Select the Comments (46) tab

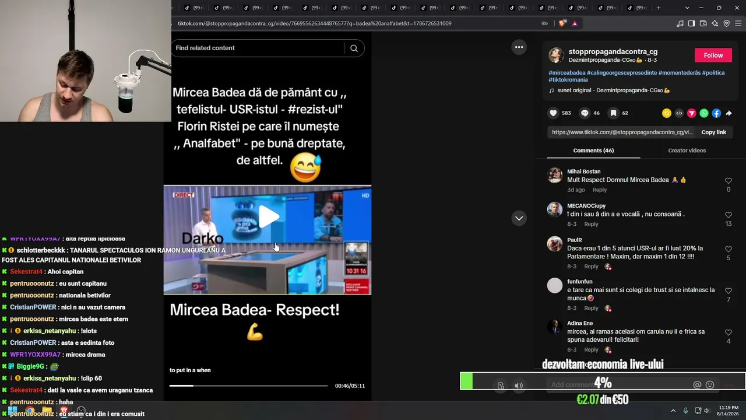(x=593, y=150)
